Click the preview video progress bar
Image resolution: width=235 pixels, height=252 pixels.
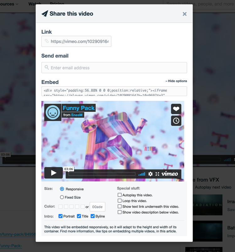pyautogui.click(x=102, y=174)
